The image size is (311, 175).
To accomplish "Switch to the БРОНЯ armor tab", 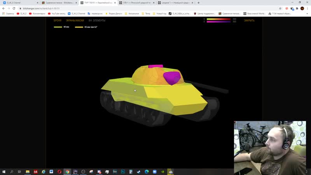I will (57, 21).
